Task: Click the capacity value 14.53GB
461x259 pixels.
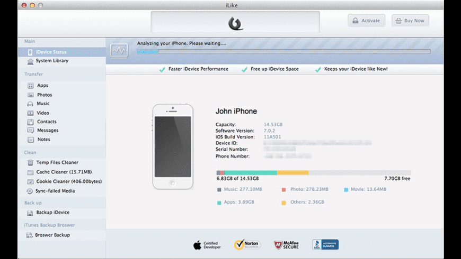Action: (x=273, y=124)
